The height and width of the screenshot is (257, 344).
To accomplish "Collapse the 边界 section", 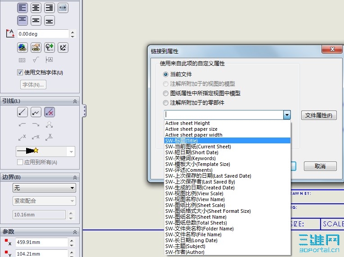I will click(x=75, y=177).
